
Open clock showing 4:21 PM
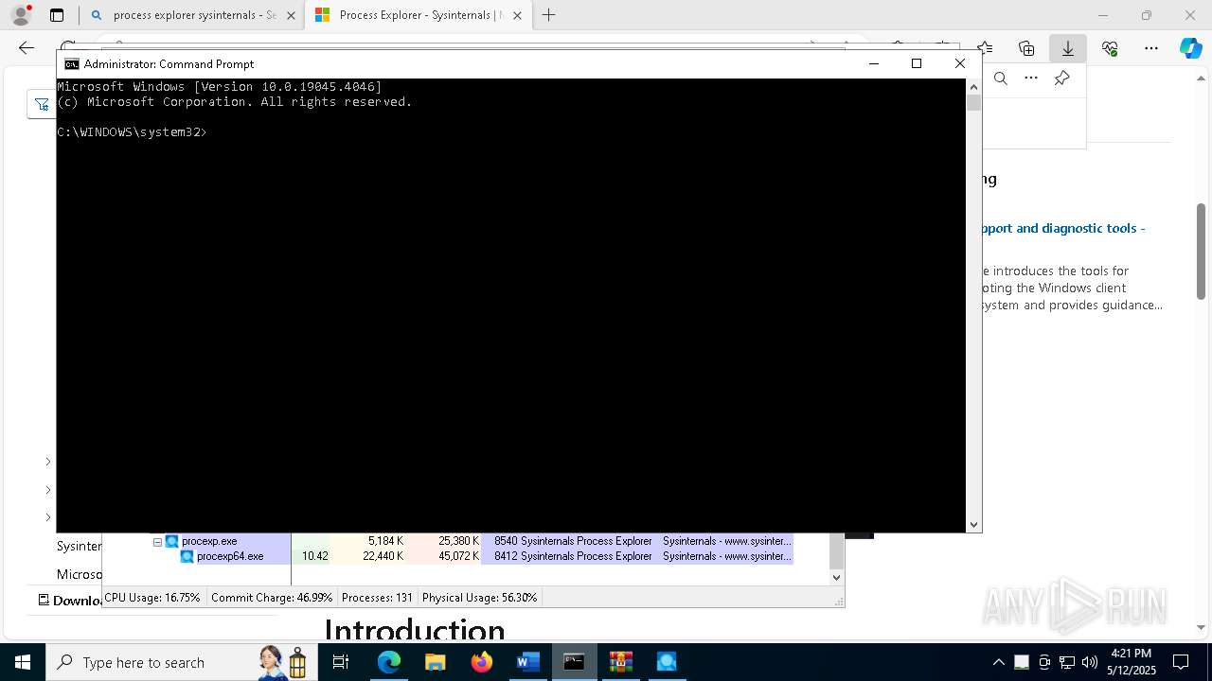(1131, 662)
